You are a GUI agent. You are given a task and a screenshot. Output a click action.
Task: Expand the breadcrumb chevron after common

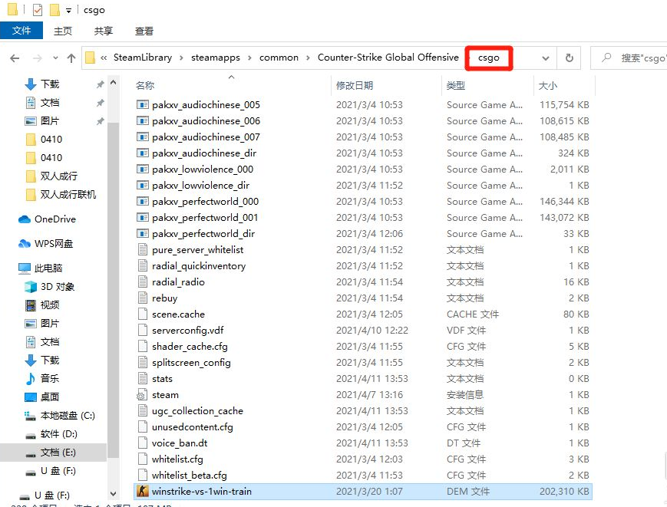[x=308, y=58]
